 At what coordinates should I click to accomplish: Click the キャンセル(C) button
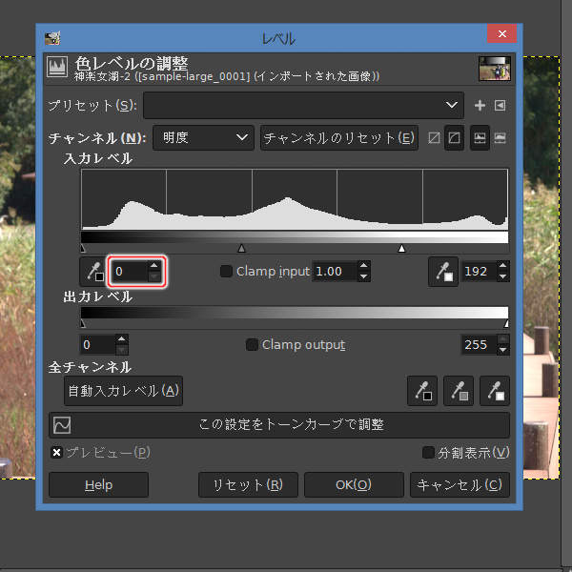coord(460,485)
